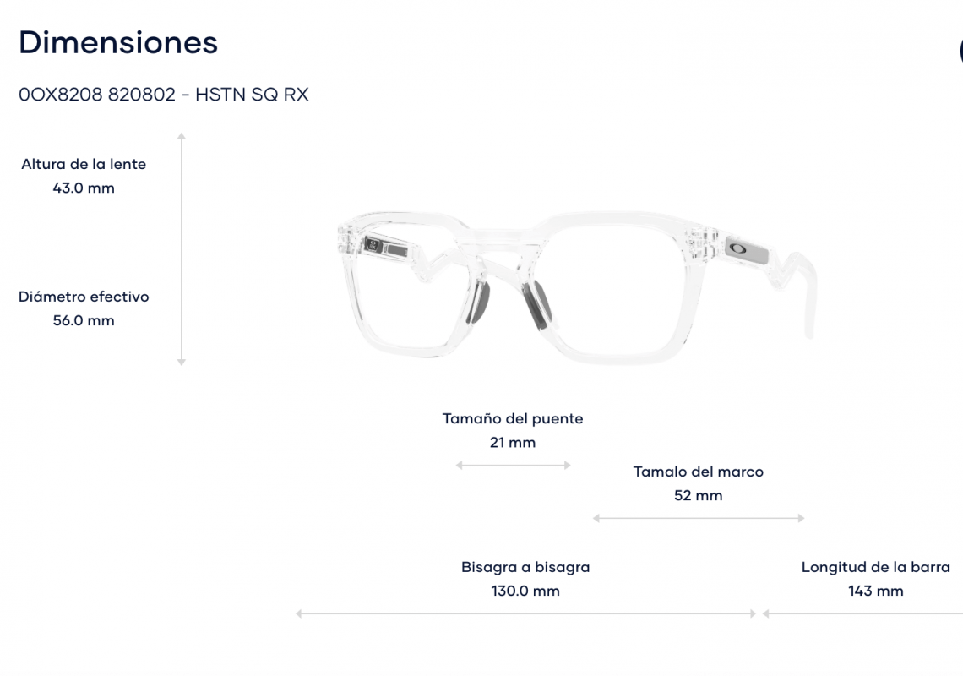This screenshot has height=676, width=963.
Task: Select the 56.0 mm diameter value
Action: point(84,320)
